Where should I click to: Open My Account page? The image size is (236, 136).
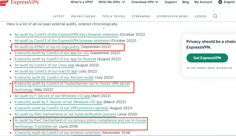coord(203,2)
